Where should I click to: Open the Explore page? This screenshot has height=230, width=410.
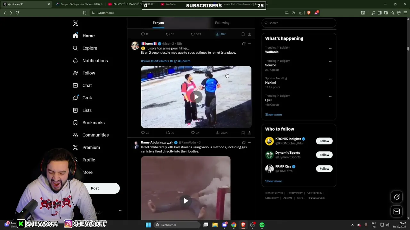[x=85, y=48]
